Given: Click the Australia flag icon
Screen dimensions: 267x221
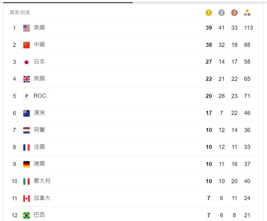Looking at the screenshot, I should [x=26, y=113].
